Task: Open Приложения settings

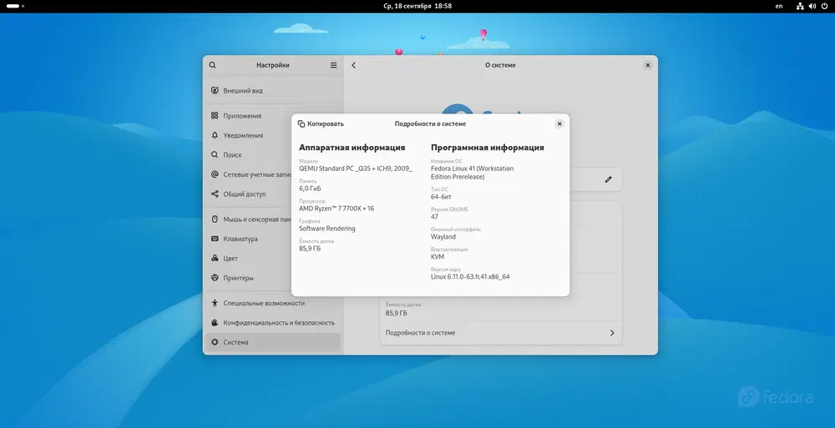Action: pos(273,115)
